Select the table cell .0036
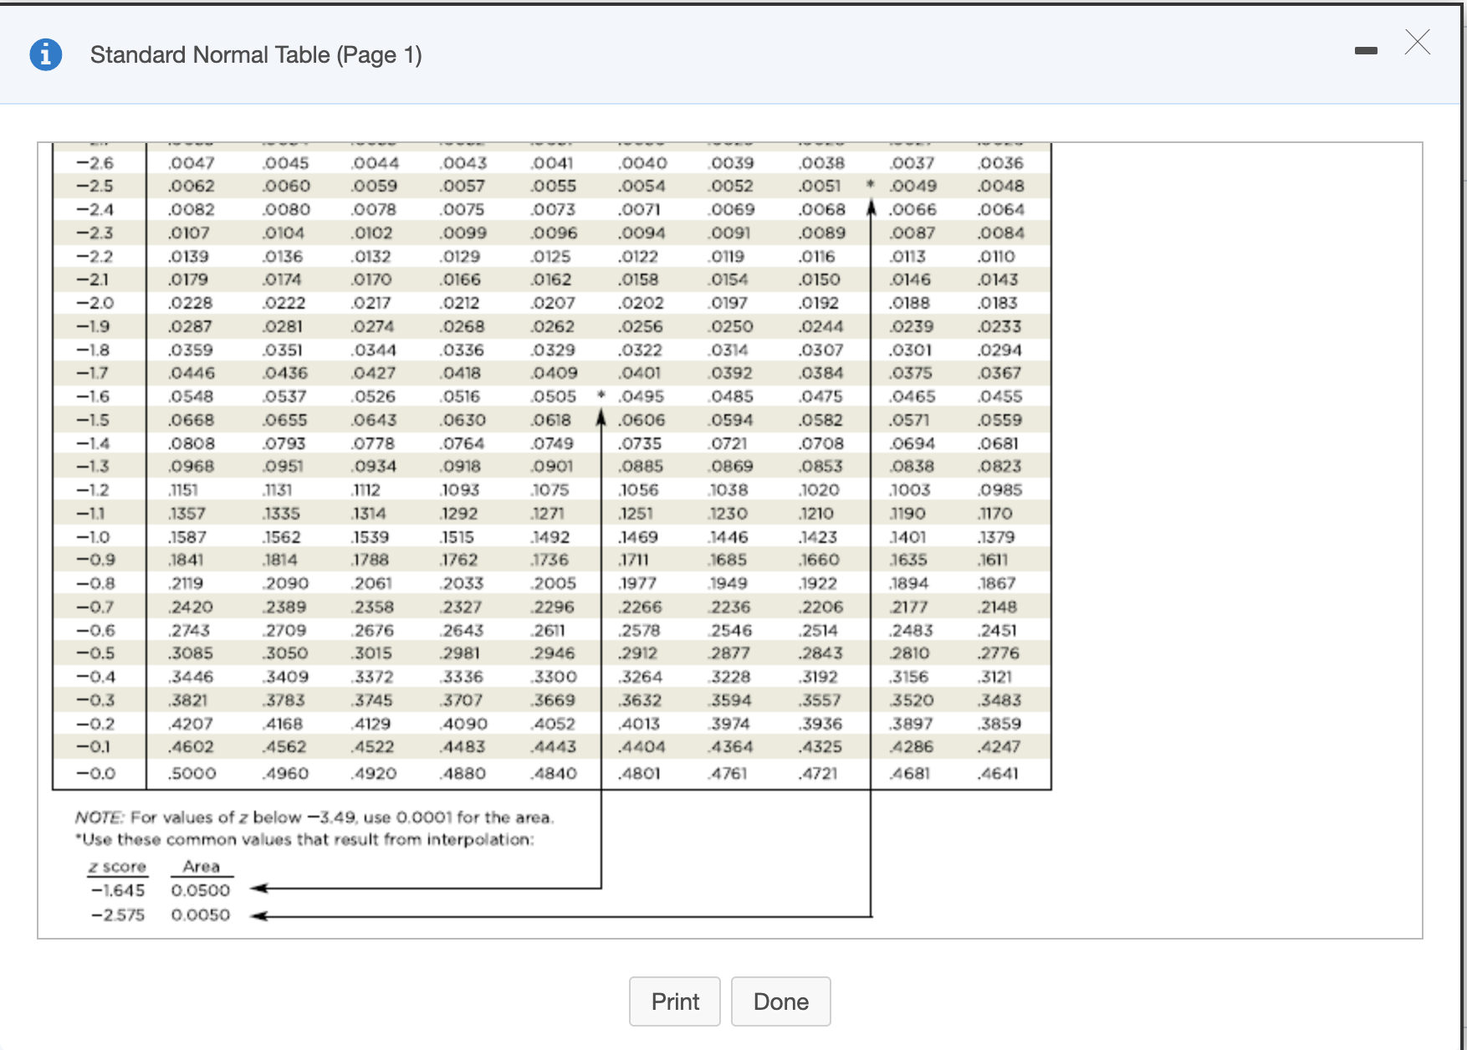Viewport: 1467px width, 1050px height. pos(1001,163)
